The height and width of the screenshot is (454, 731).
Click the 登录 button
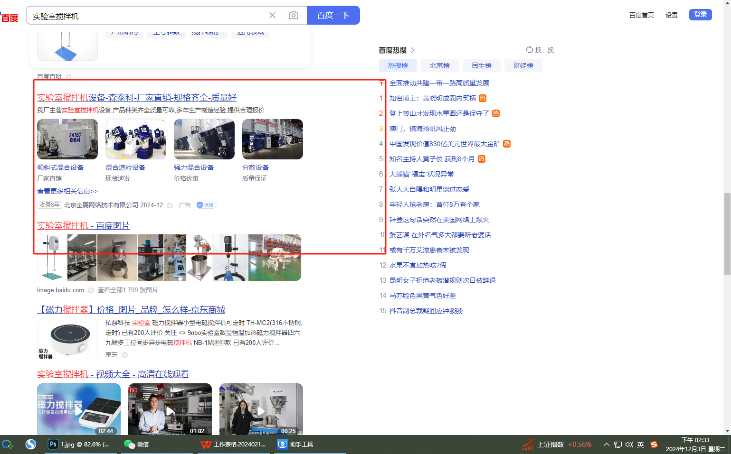(701, 15)
